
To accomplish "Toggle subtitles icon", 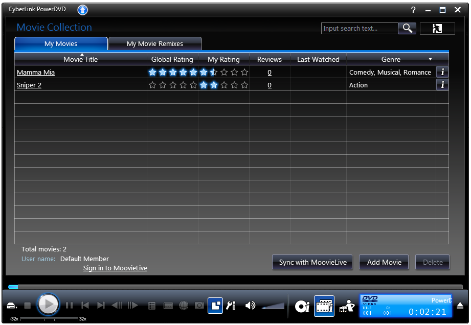I will click(x=168, y=306).
